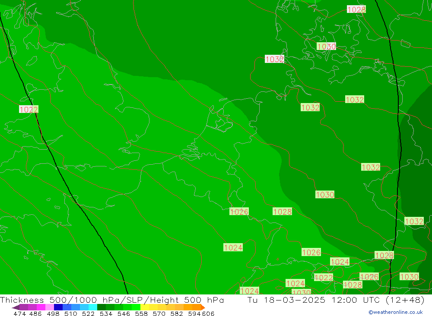The image size is (432, 316).
Task: Click the legend value 486
Action: [35, 313]
